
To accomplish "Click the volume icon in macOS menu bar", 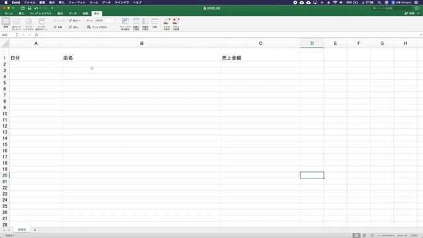I will click(x=341, y=3).
